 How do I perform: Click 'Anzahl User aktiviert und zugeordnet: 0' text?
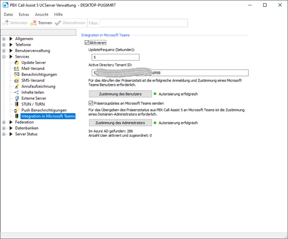coord(120,135)
